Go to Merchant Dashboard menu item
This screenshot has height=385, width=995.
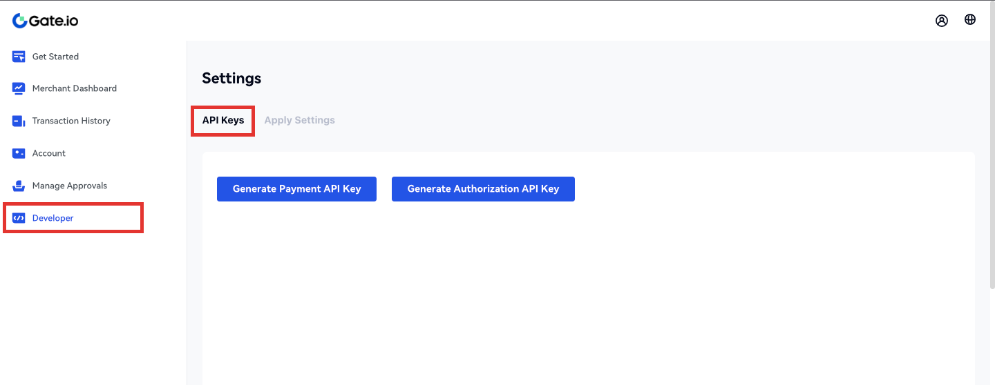[75, 88]
